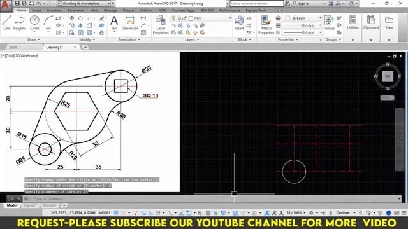
Task: Open Layer Properties manager
Action: 161,25
